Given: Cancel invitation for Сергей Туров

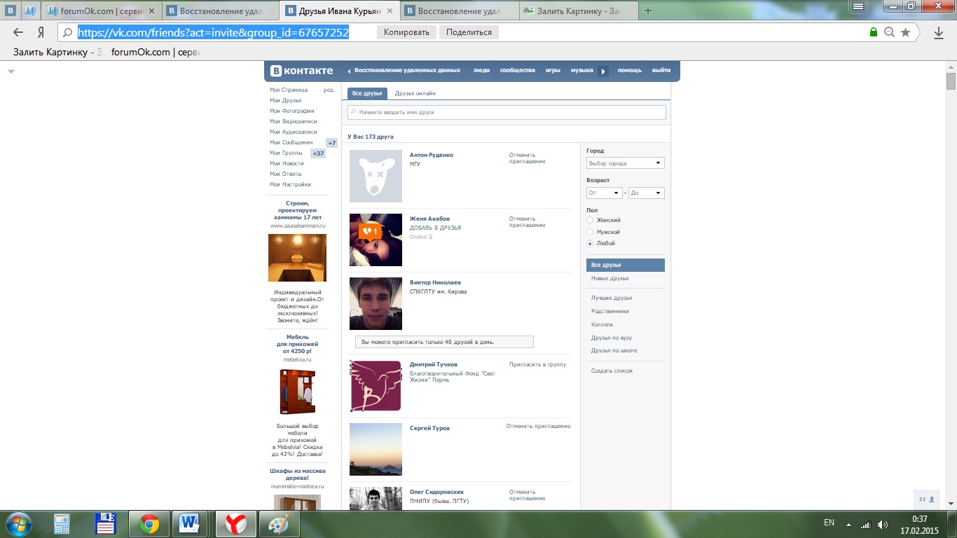Looking at the screenshot, I should click(538, 426).
